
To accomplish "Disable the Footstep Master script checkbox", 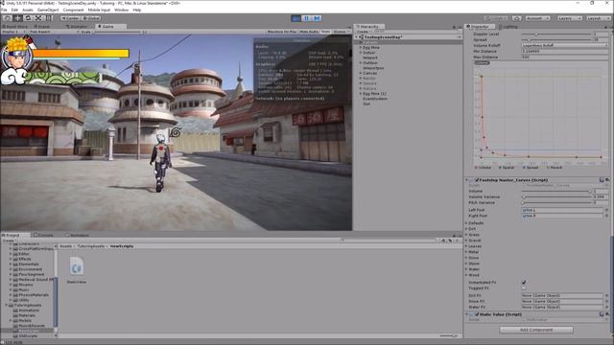I will (x=477, y=180).
